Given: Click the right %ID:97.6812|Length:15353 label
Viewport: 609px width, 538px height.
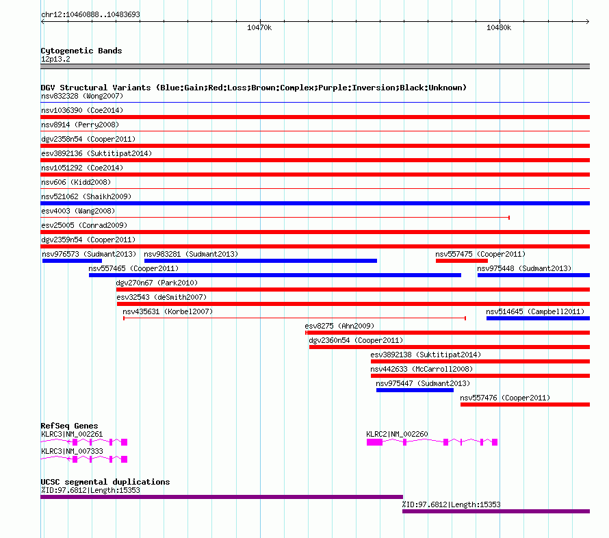Looking at the screenshot, I should coord(451,504).
